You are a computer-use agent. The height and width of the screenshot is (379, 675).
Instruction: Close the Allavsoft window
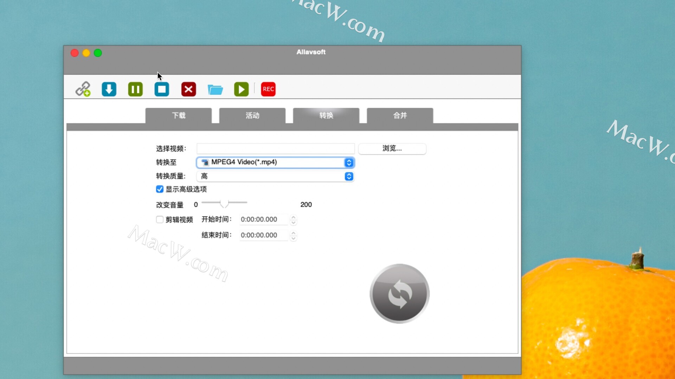pos(75,53)
